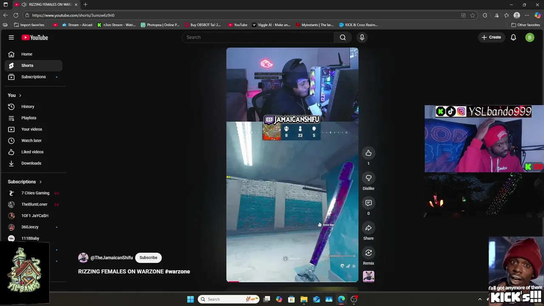Image resolution: width=544 pixels, height=306 pixels.
Task: Start voice search with microphone icon
Action: [362, 37]
